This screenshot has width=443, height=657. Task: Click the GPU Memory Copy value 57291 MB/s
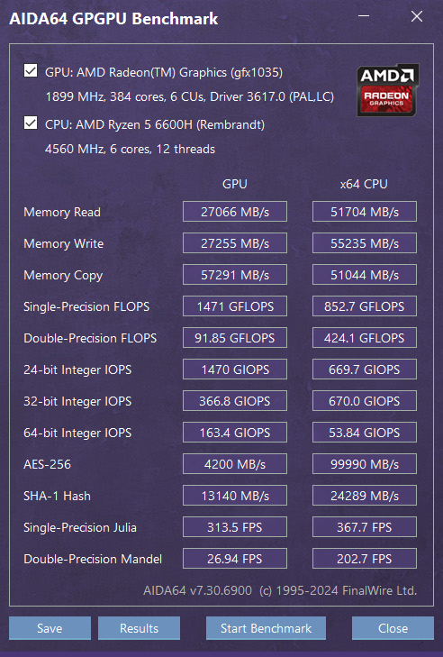(235, 275)
